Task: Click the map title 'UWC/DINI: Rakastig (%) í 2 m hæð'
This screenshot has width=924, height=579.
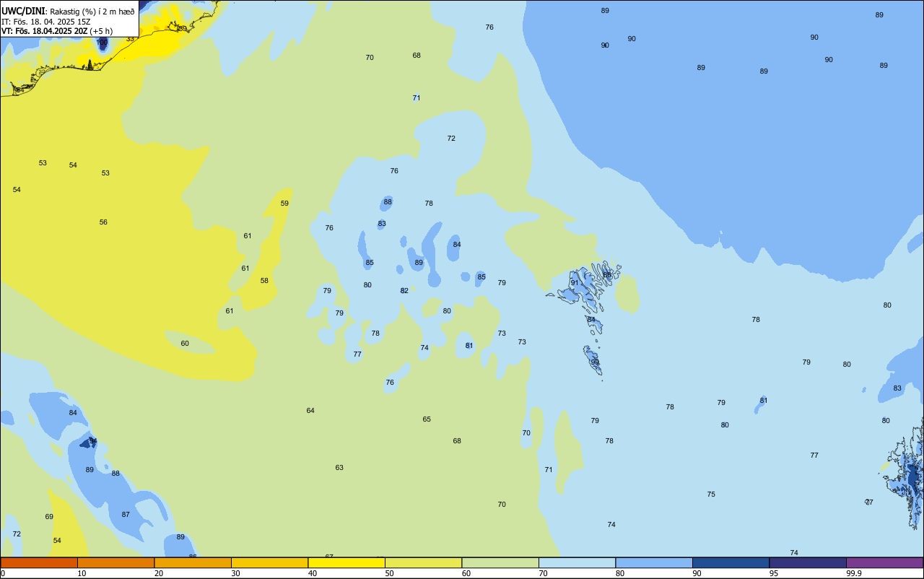Action: (68, 12)
